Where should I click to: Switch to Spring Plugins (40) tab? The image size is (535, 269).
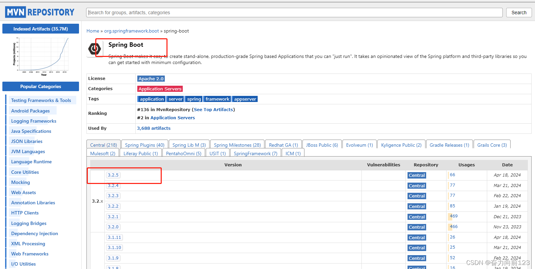point(145,145)
